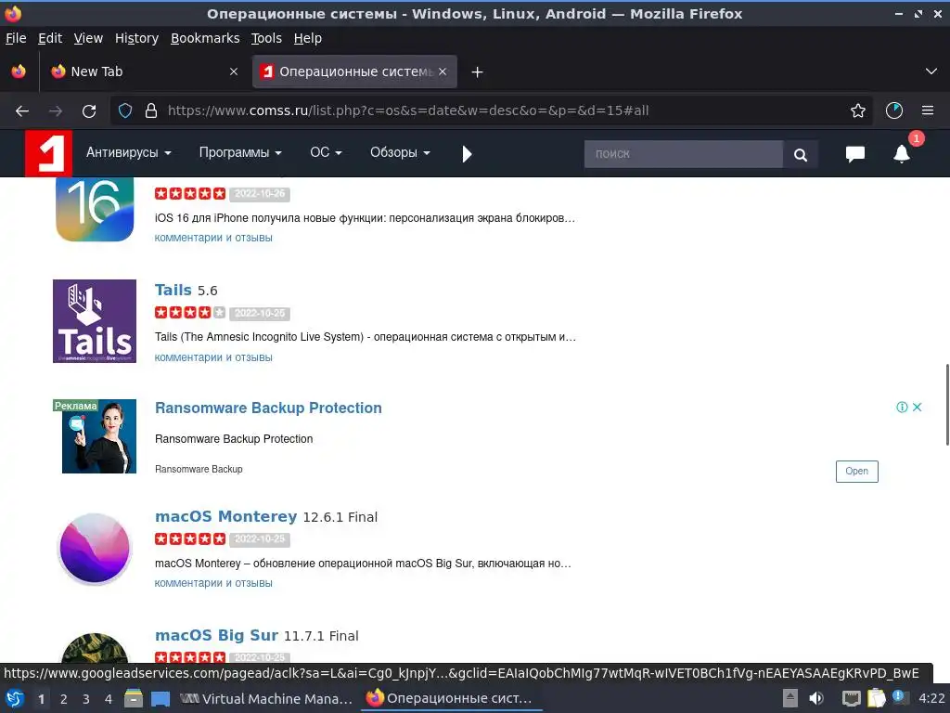Open комментарии и отзывы under Tails

213,357
